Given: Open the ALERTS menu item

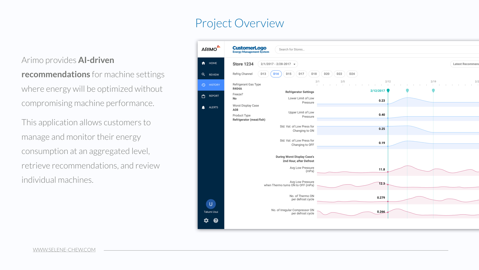Looking at the screenshot, I should [x=211, y=107].
